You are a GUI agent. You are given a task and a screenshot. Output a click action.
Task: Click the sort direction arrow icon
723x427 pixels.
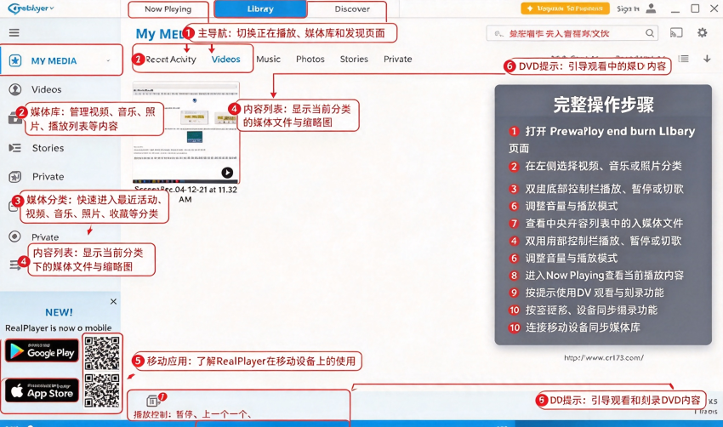point(707,59)
